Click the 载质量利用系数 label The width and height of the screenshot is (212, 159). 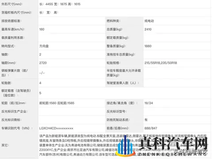pyautogui.click(x=13, y=38)
